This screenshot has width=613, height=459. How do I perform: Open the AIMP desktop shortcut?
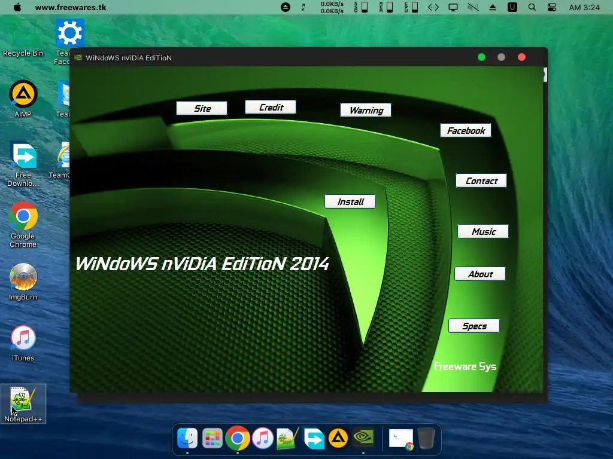point(23,99)
